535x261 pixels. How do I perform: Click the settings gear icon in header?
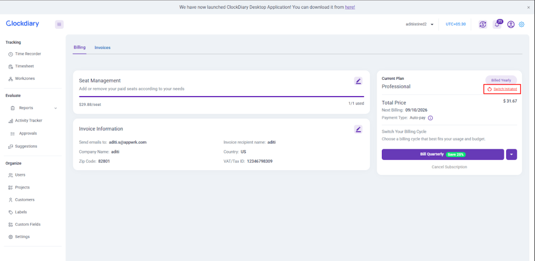(x=521, y=25)
